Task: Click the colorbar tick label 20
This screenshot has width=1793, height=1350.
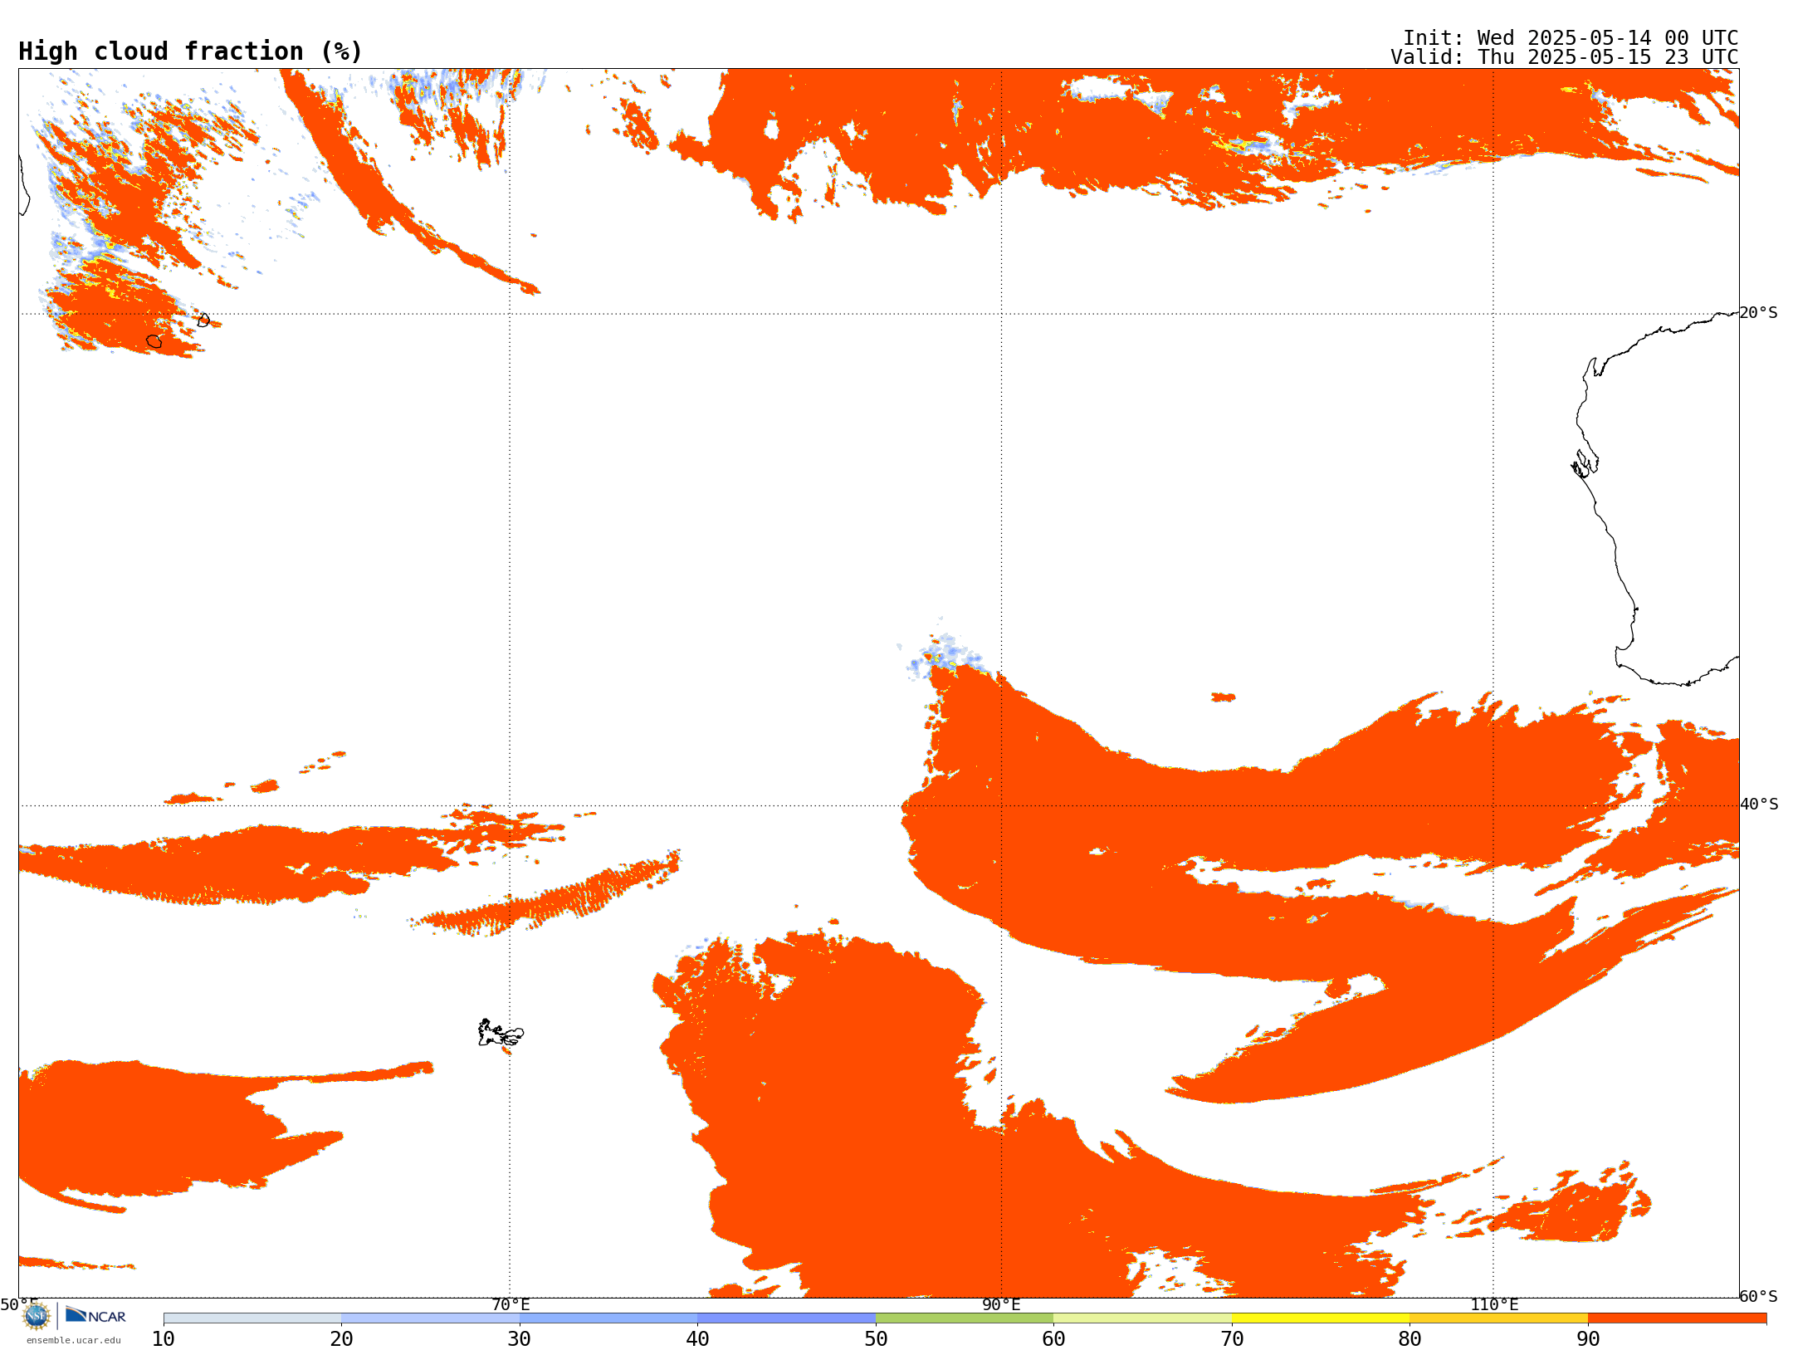Action: [341, 1339]
